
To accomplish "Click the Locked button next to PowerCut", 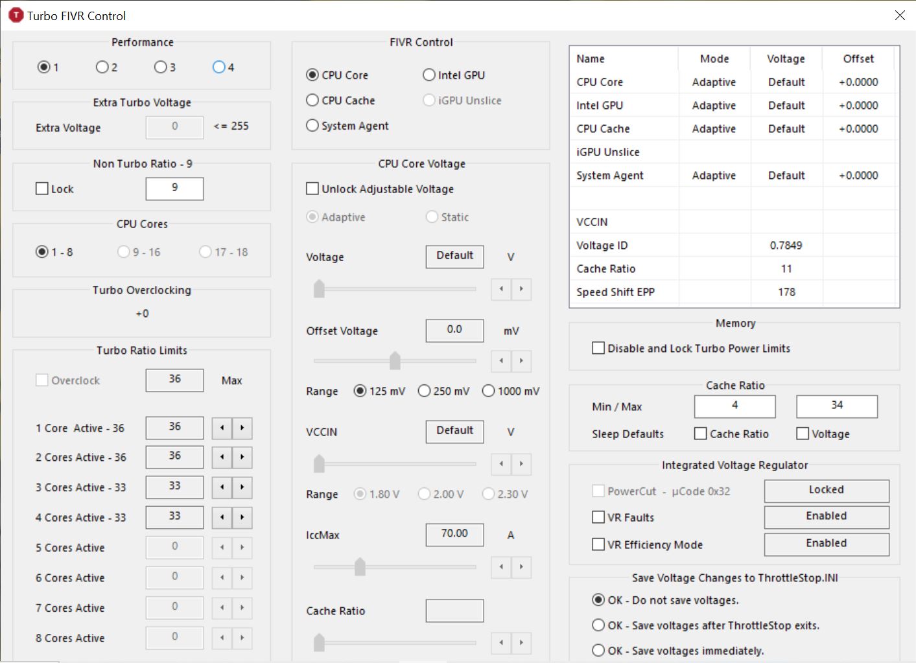I will (x=827, y=491).
